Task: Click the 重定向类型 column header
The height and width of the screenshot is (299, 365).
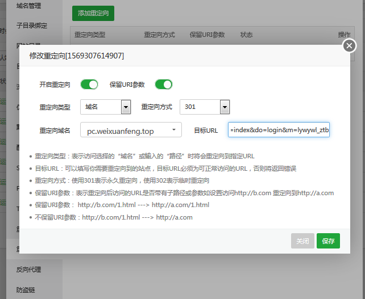Action: (x=90, y=35)
